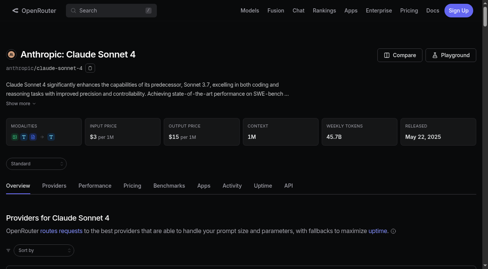This screenshot has width=488, height=269.
Task: Click the filter lines icon by Sort by
Action: tap(8, 250)
